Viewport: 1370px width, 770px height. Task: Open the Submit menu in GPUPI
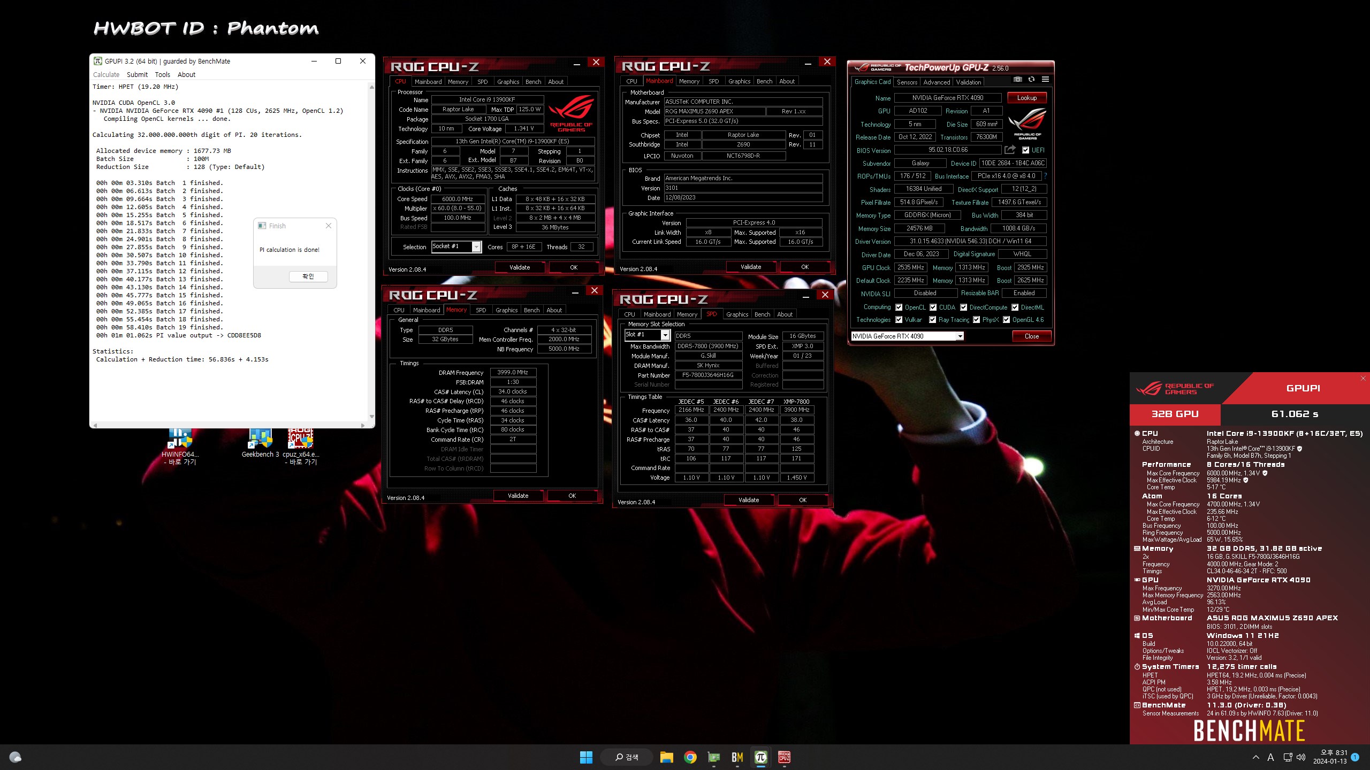pyautogui.click(x=137, y=75)
